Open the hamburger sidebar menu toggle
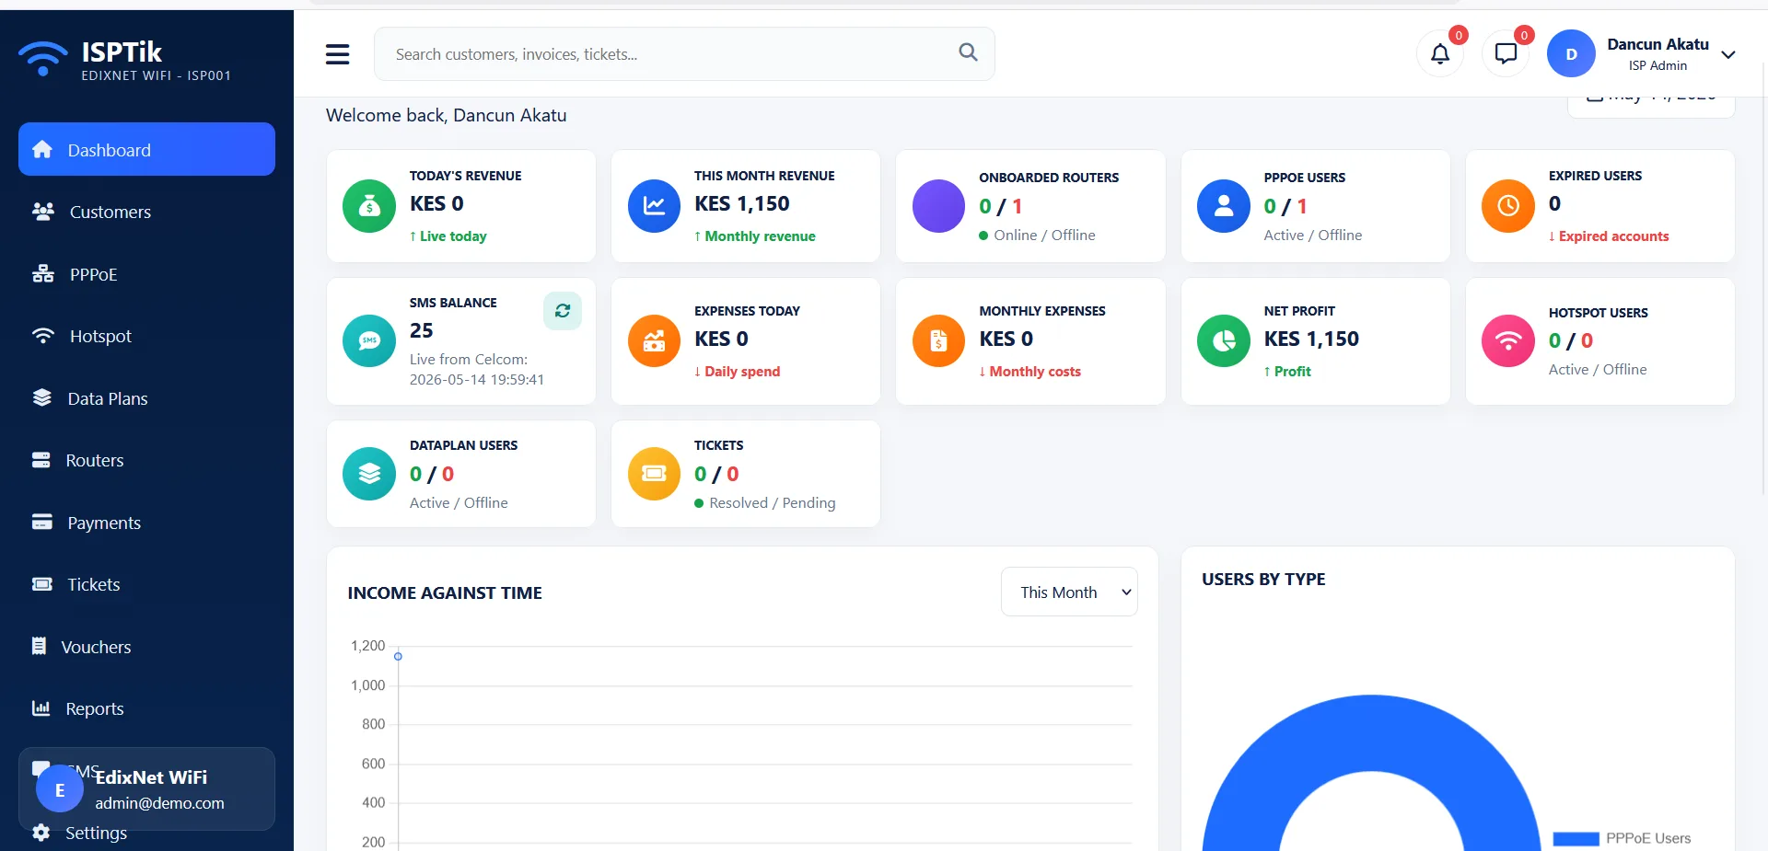The height and width of the screenshot is (851, 1768). coord(337,54)
